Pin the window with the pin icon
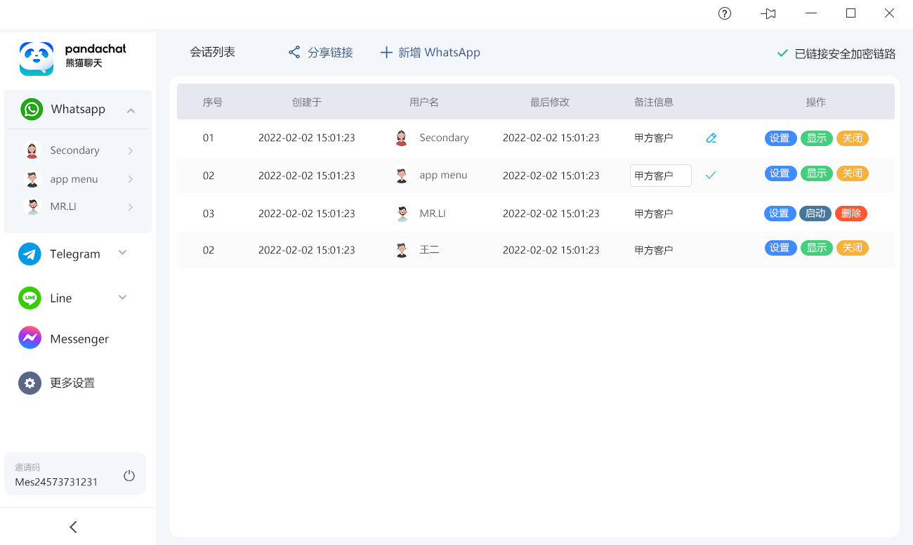Image resolution: width=913 pixels, height=545 pixels. point(768,13)
